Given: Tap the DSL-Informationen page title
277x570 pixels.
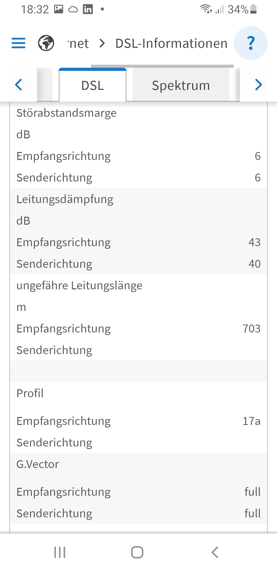Looking at the screenshot, I should pos(171,43).
